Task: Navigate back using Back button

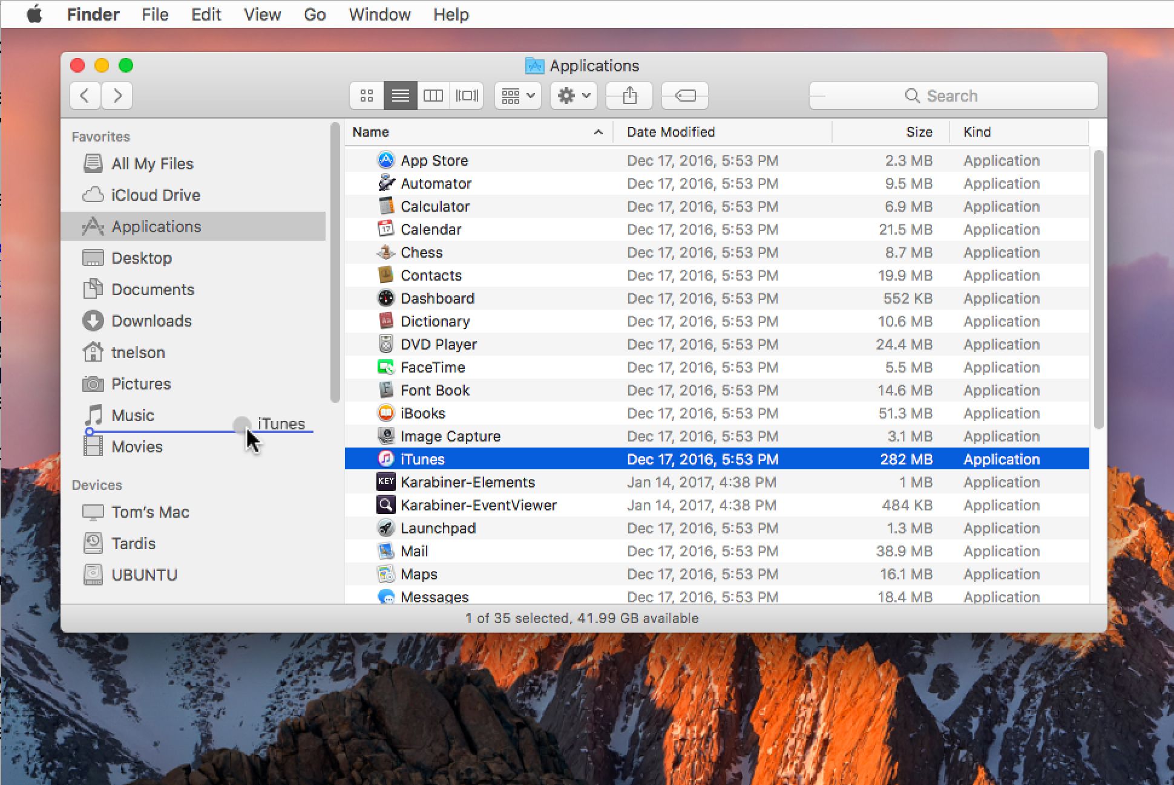Action: point(84,96)
